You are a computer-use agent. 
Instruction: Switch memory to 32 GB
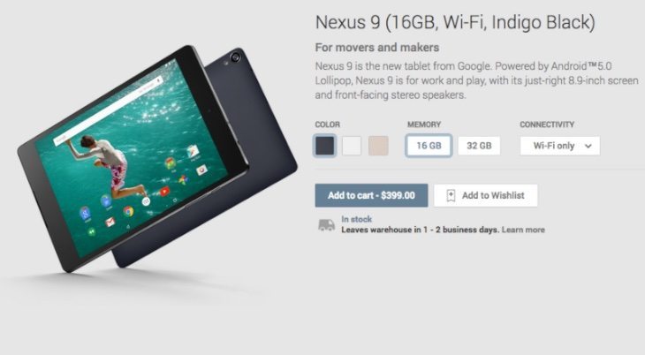click(479, 146)
